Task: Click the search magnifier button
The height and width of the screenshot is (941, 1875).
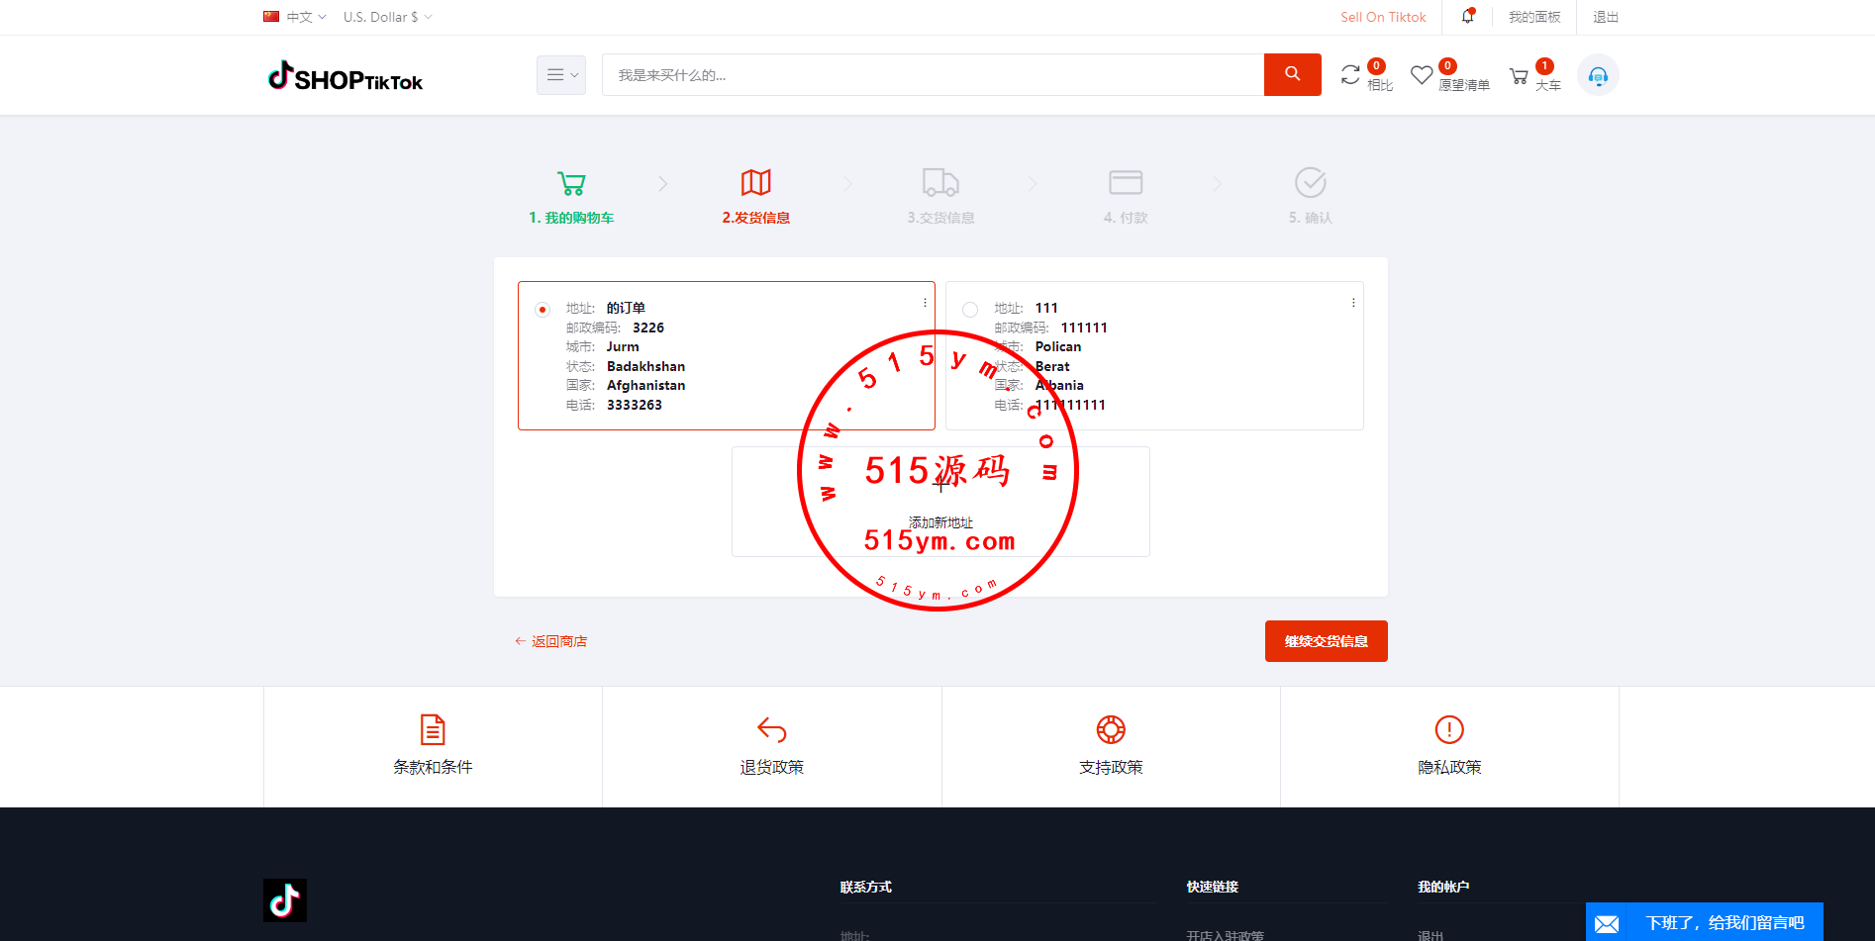Action: pos(1292,74)
